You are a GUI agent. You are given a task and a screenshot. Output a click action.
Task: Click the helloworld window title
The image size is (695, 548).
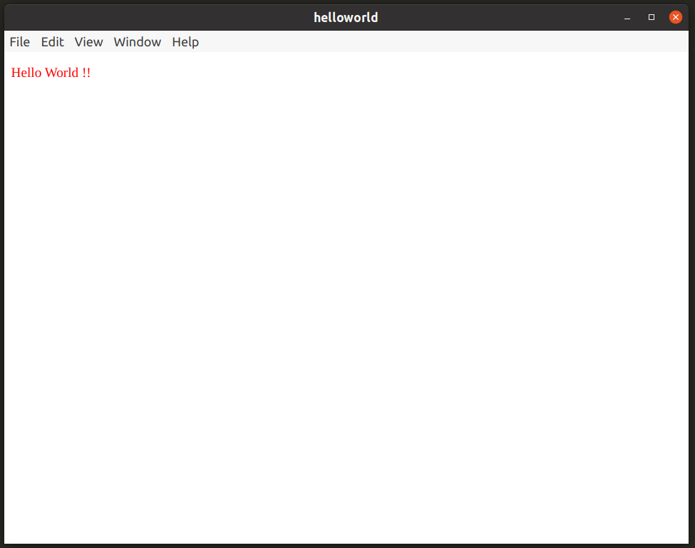pyautogui.click(x=346, y=17)
